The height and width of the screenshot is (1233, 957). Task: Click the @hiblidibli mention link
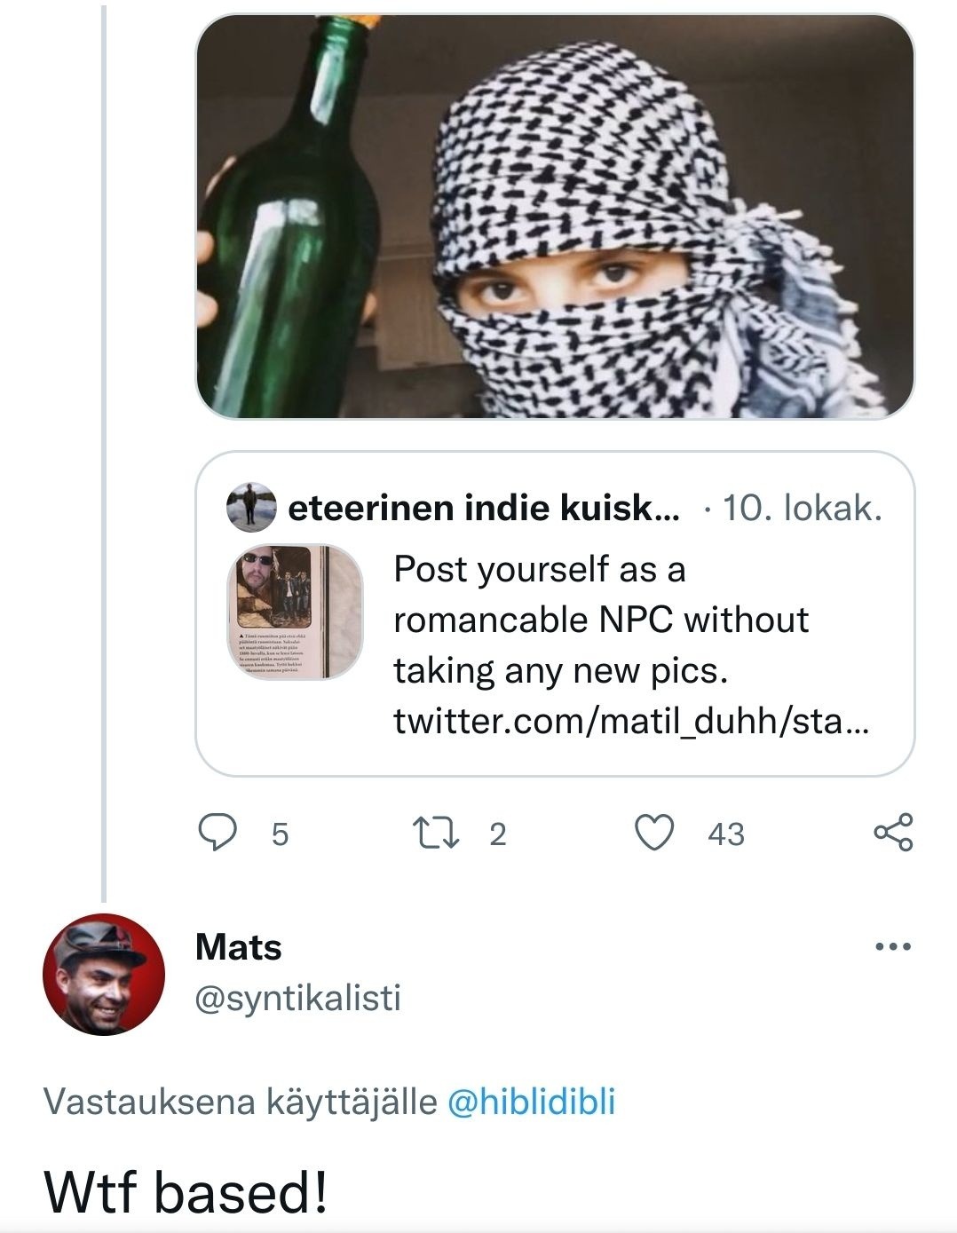533,1102
